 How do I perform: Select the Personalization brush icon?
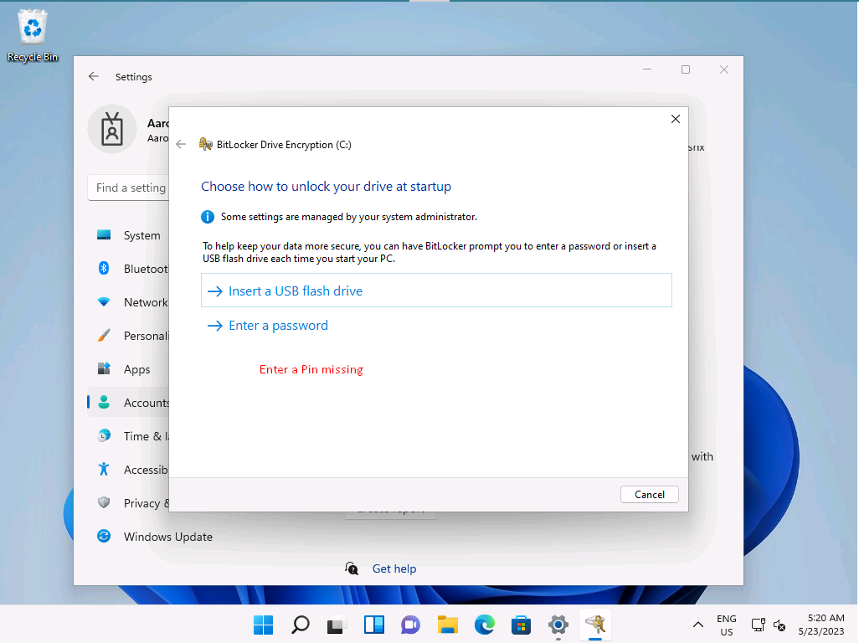[x=104, y=336]
